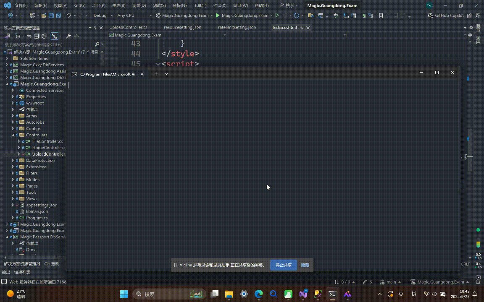Click 隐藏 to hide the sharing bar
The image size is (484, 302).
[x=305, y=265]
